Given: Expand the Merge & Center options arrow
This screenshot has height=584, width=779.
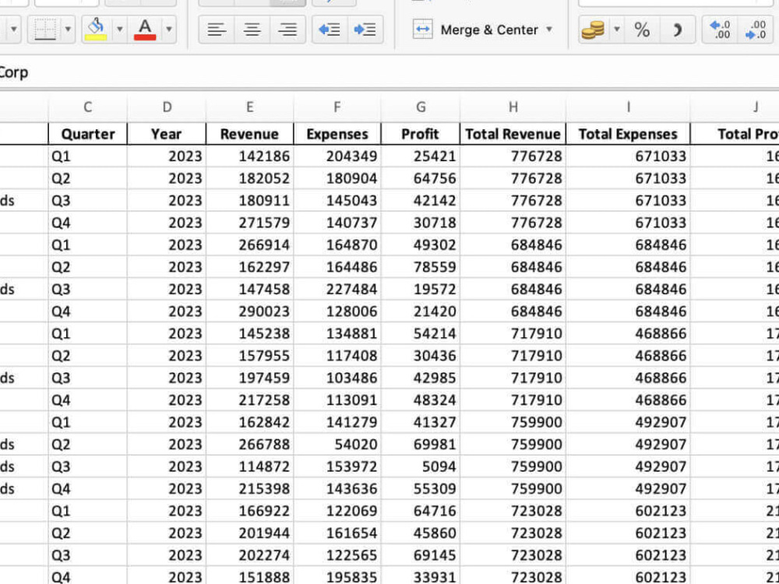Looking at the screenshot, I should [549, 30].
